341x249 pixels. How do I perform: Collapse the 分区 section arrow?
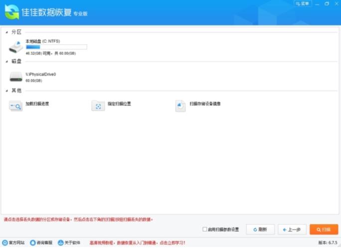pos(7,32)
